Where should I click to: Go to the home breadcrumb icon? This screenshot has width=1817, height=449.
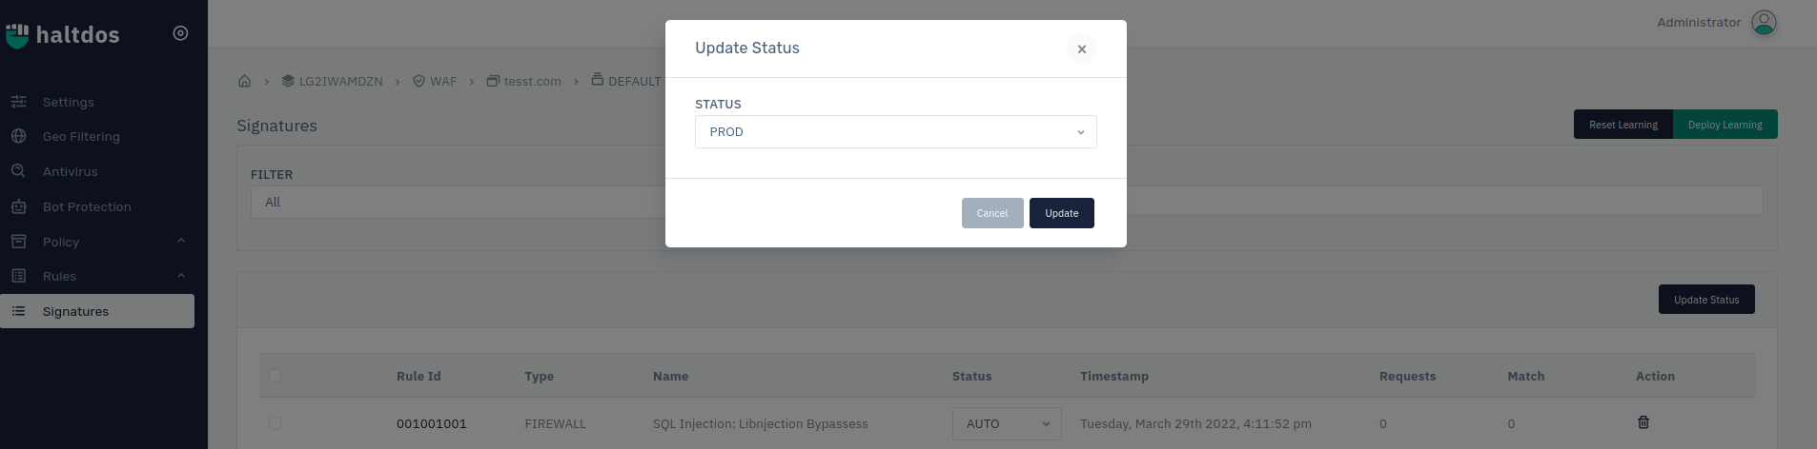coord(244,81)
